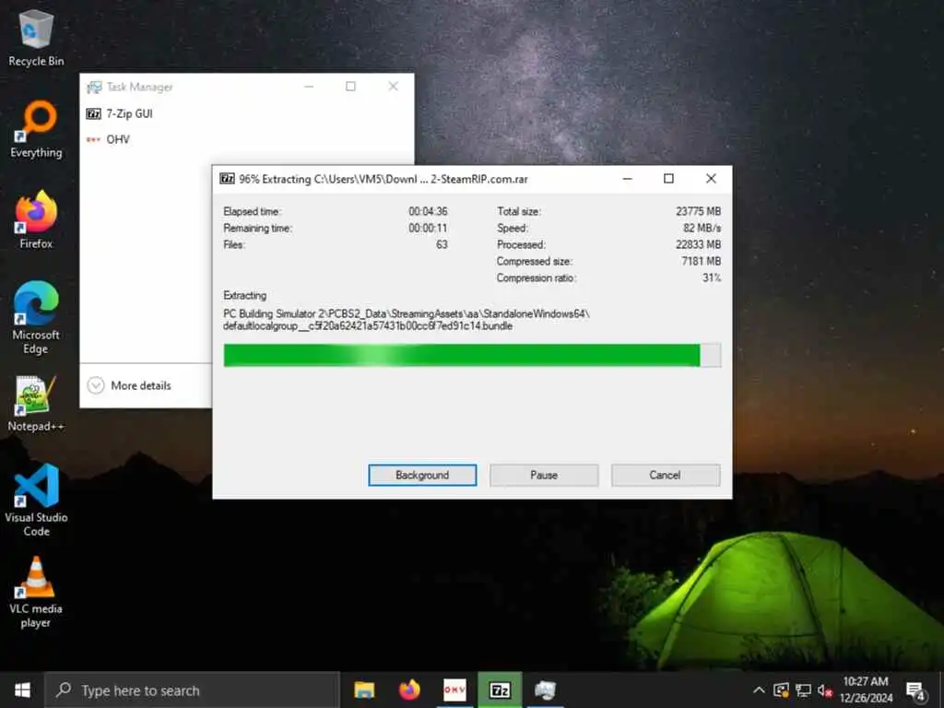944x708 pixels.
Task: Click the Files count value 63
Action: pos(442,244)
